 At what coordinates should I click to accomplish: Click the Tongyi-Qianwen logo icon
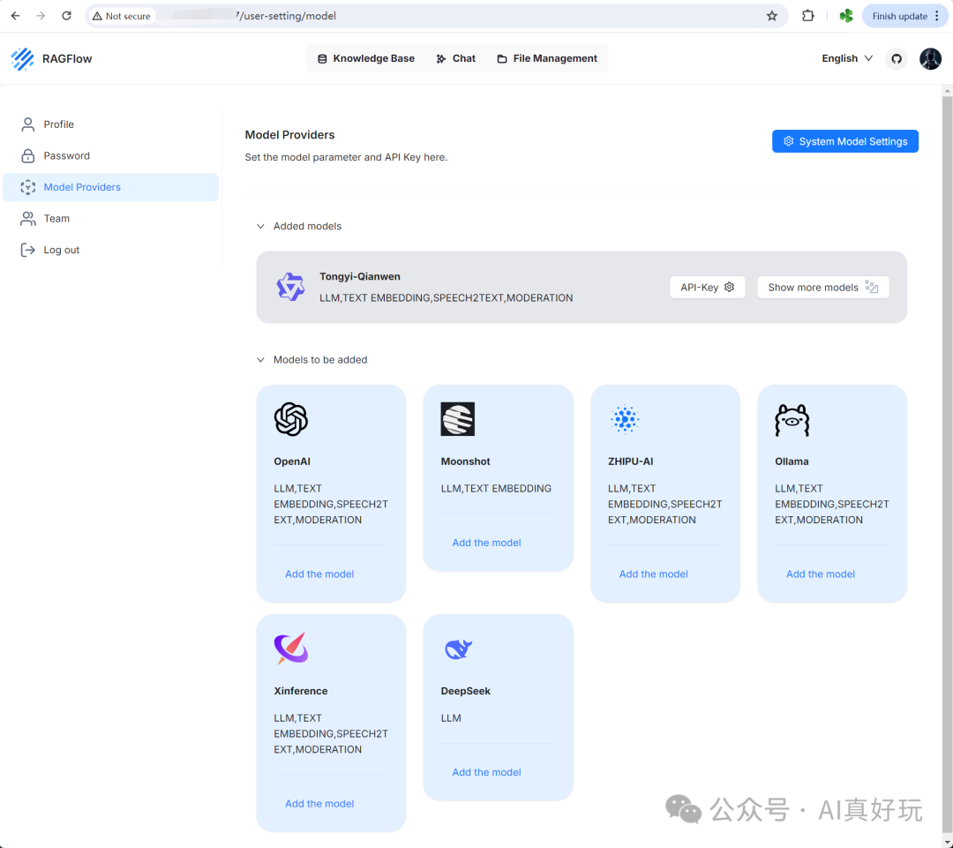pos(290,287)
